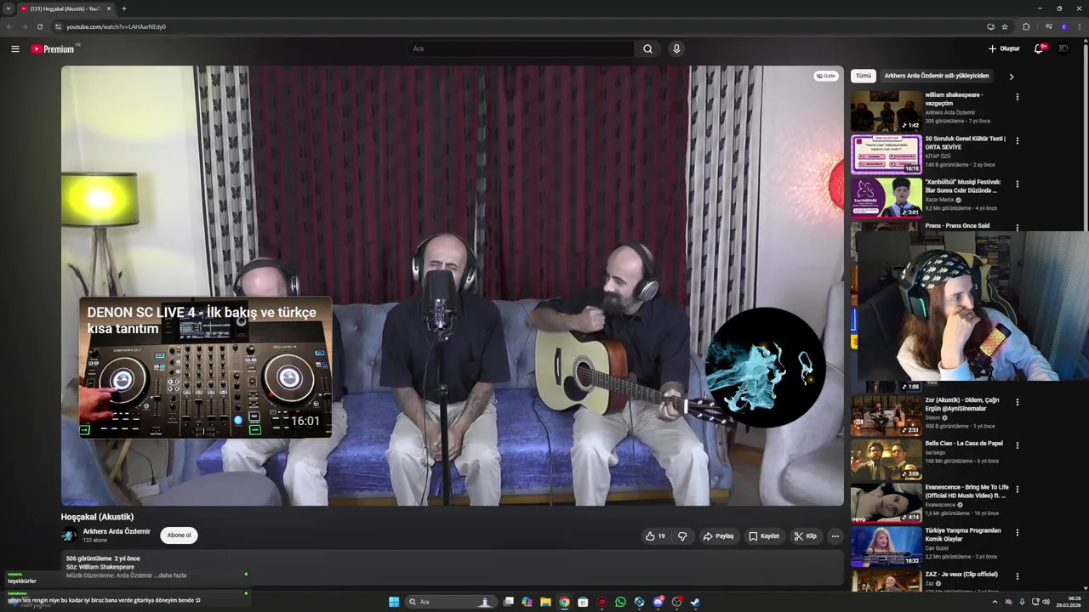Share the video via Paylaş
Viewport: 1089px width, 612px height.
pos(719,536)
